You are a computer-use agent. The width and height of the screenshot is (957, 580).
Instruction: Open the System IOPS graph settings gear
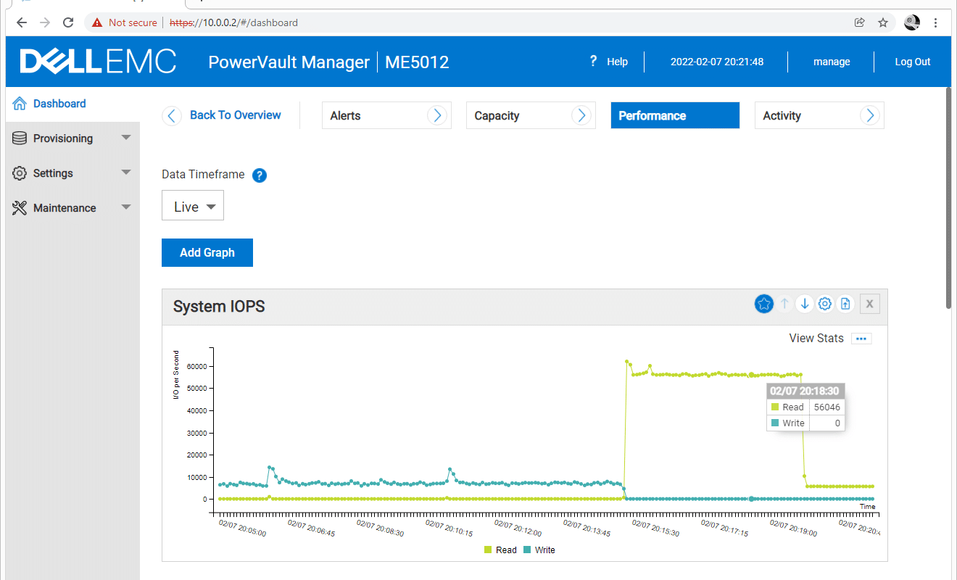[x=824, y=304]
